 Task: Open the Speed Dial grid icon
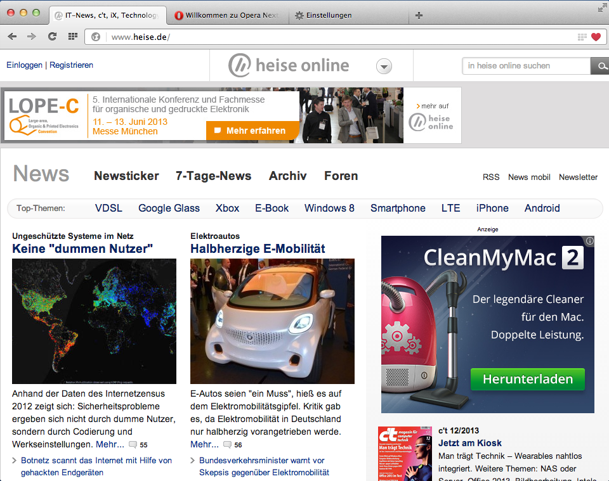[72, 37]
